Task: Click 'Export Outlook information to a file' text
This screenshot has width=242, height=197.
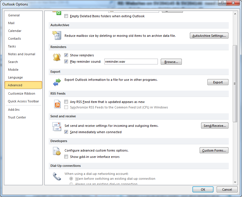Action: (111, 80)
